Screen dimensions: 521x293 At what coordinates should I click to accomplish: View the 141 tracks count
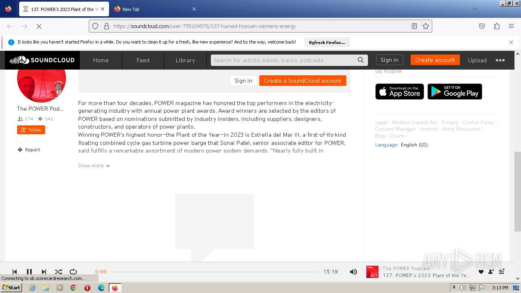point(46,119)
